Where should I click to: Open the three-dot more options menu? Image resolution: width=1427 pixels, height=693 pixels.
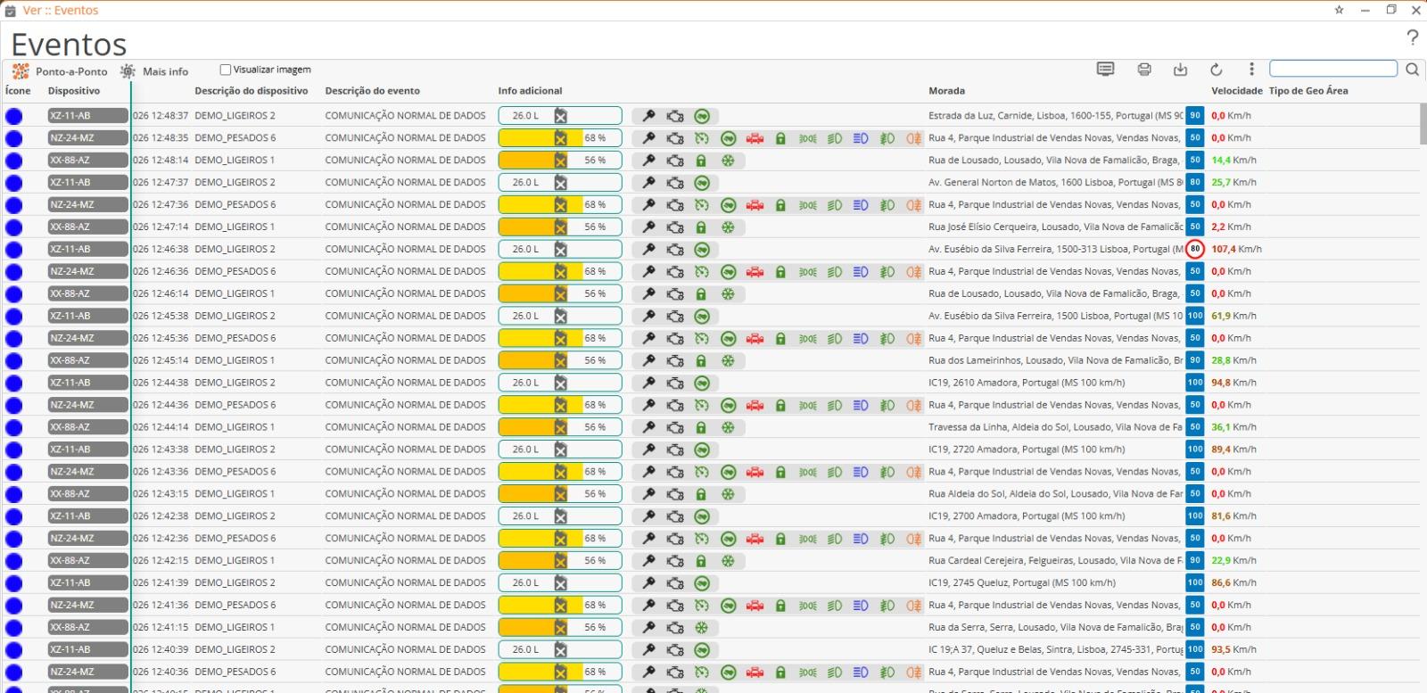(x=1251, y=70)
